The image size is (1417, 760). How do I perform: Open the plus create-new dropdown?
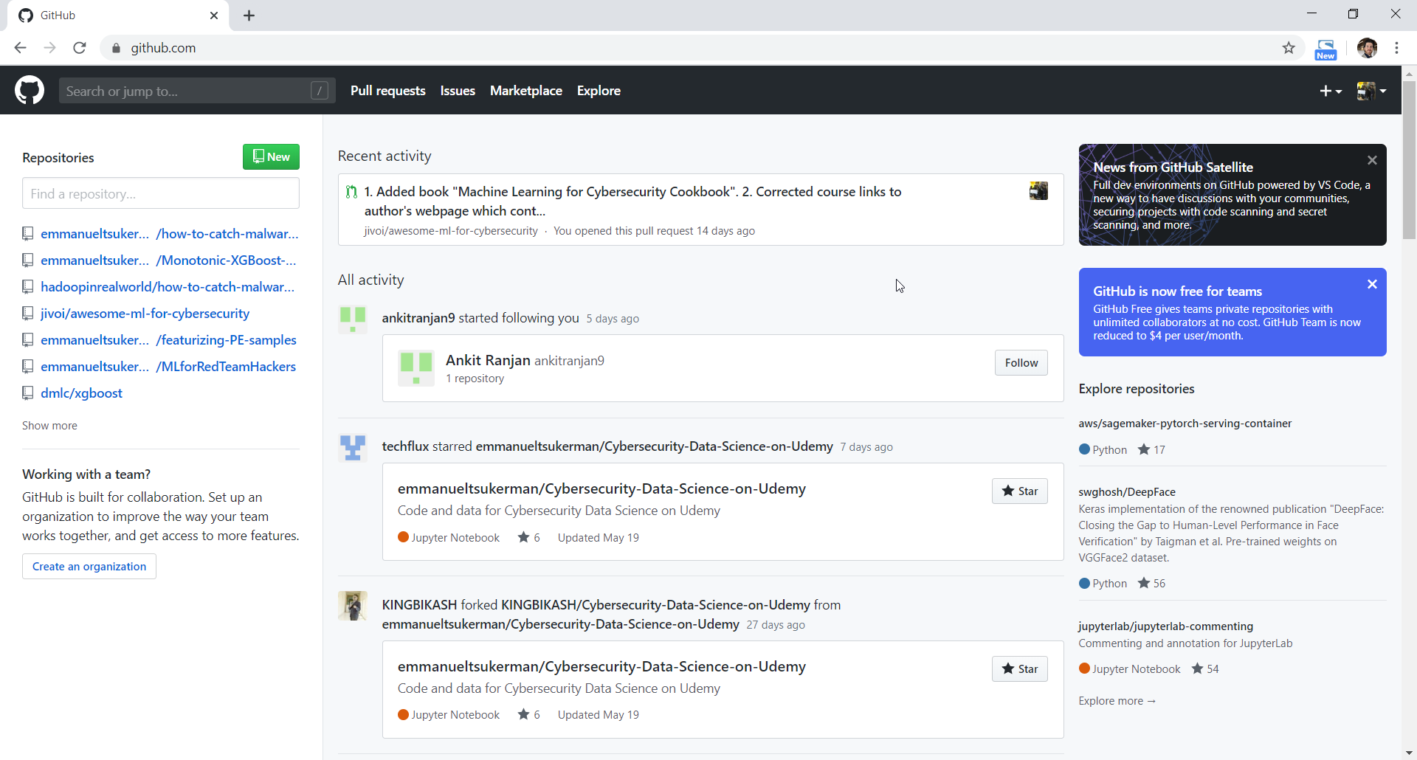pyautogui.click(x=1331, y=91)
